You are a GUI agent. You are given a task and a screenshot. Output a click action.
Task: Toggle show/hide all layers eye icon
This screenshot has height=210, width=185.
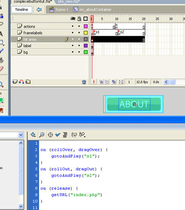pos(73,19)
